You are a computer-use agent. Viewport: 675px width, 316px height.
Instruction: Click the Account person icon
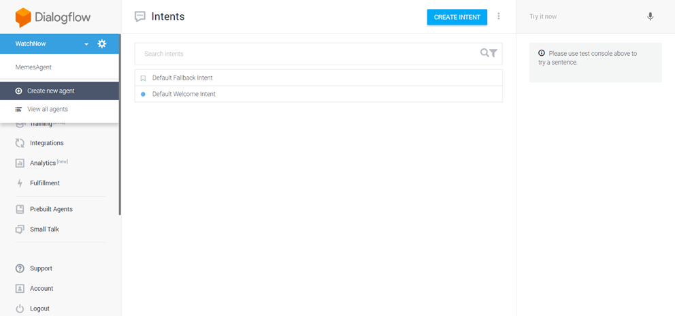coord(20,288)
